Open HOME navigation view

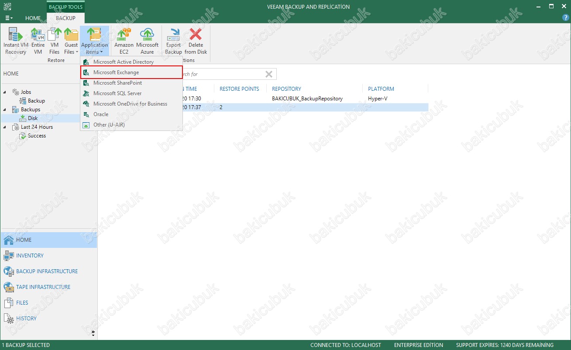(48, 240)
